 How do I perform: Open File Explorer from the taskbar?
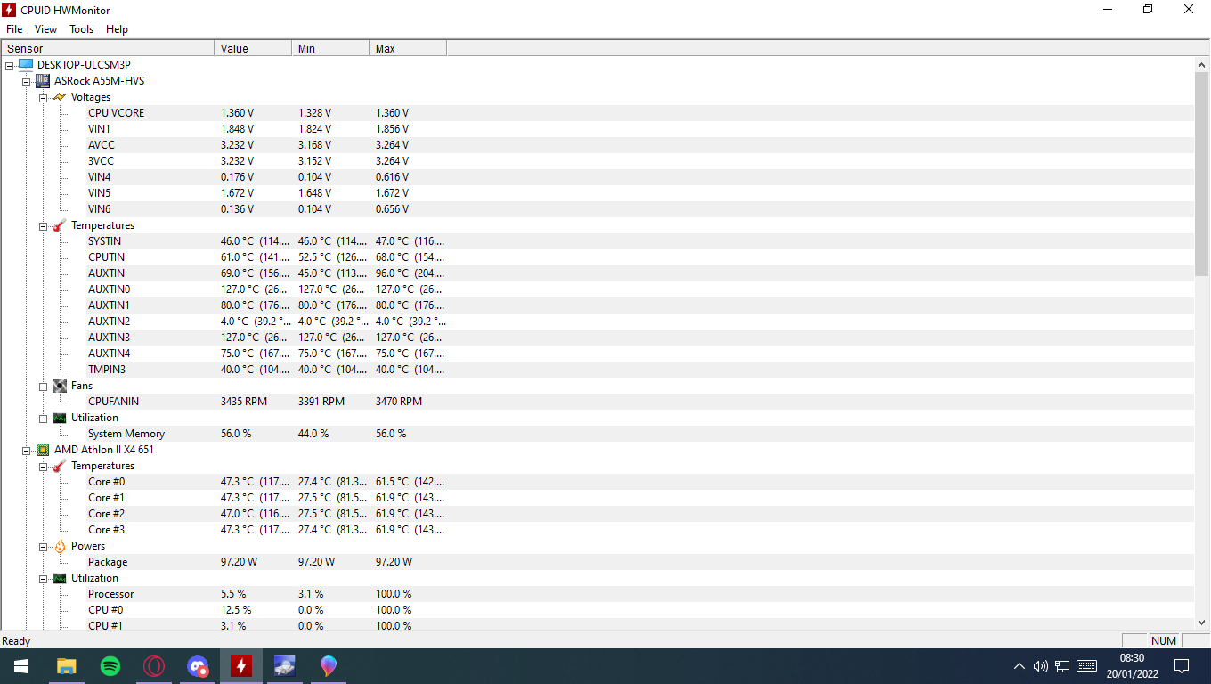tap(67, 665)
